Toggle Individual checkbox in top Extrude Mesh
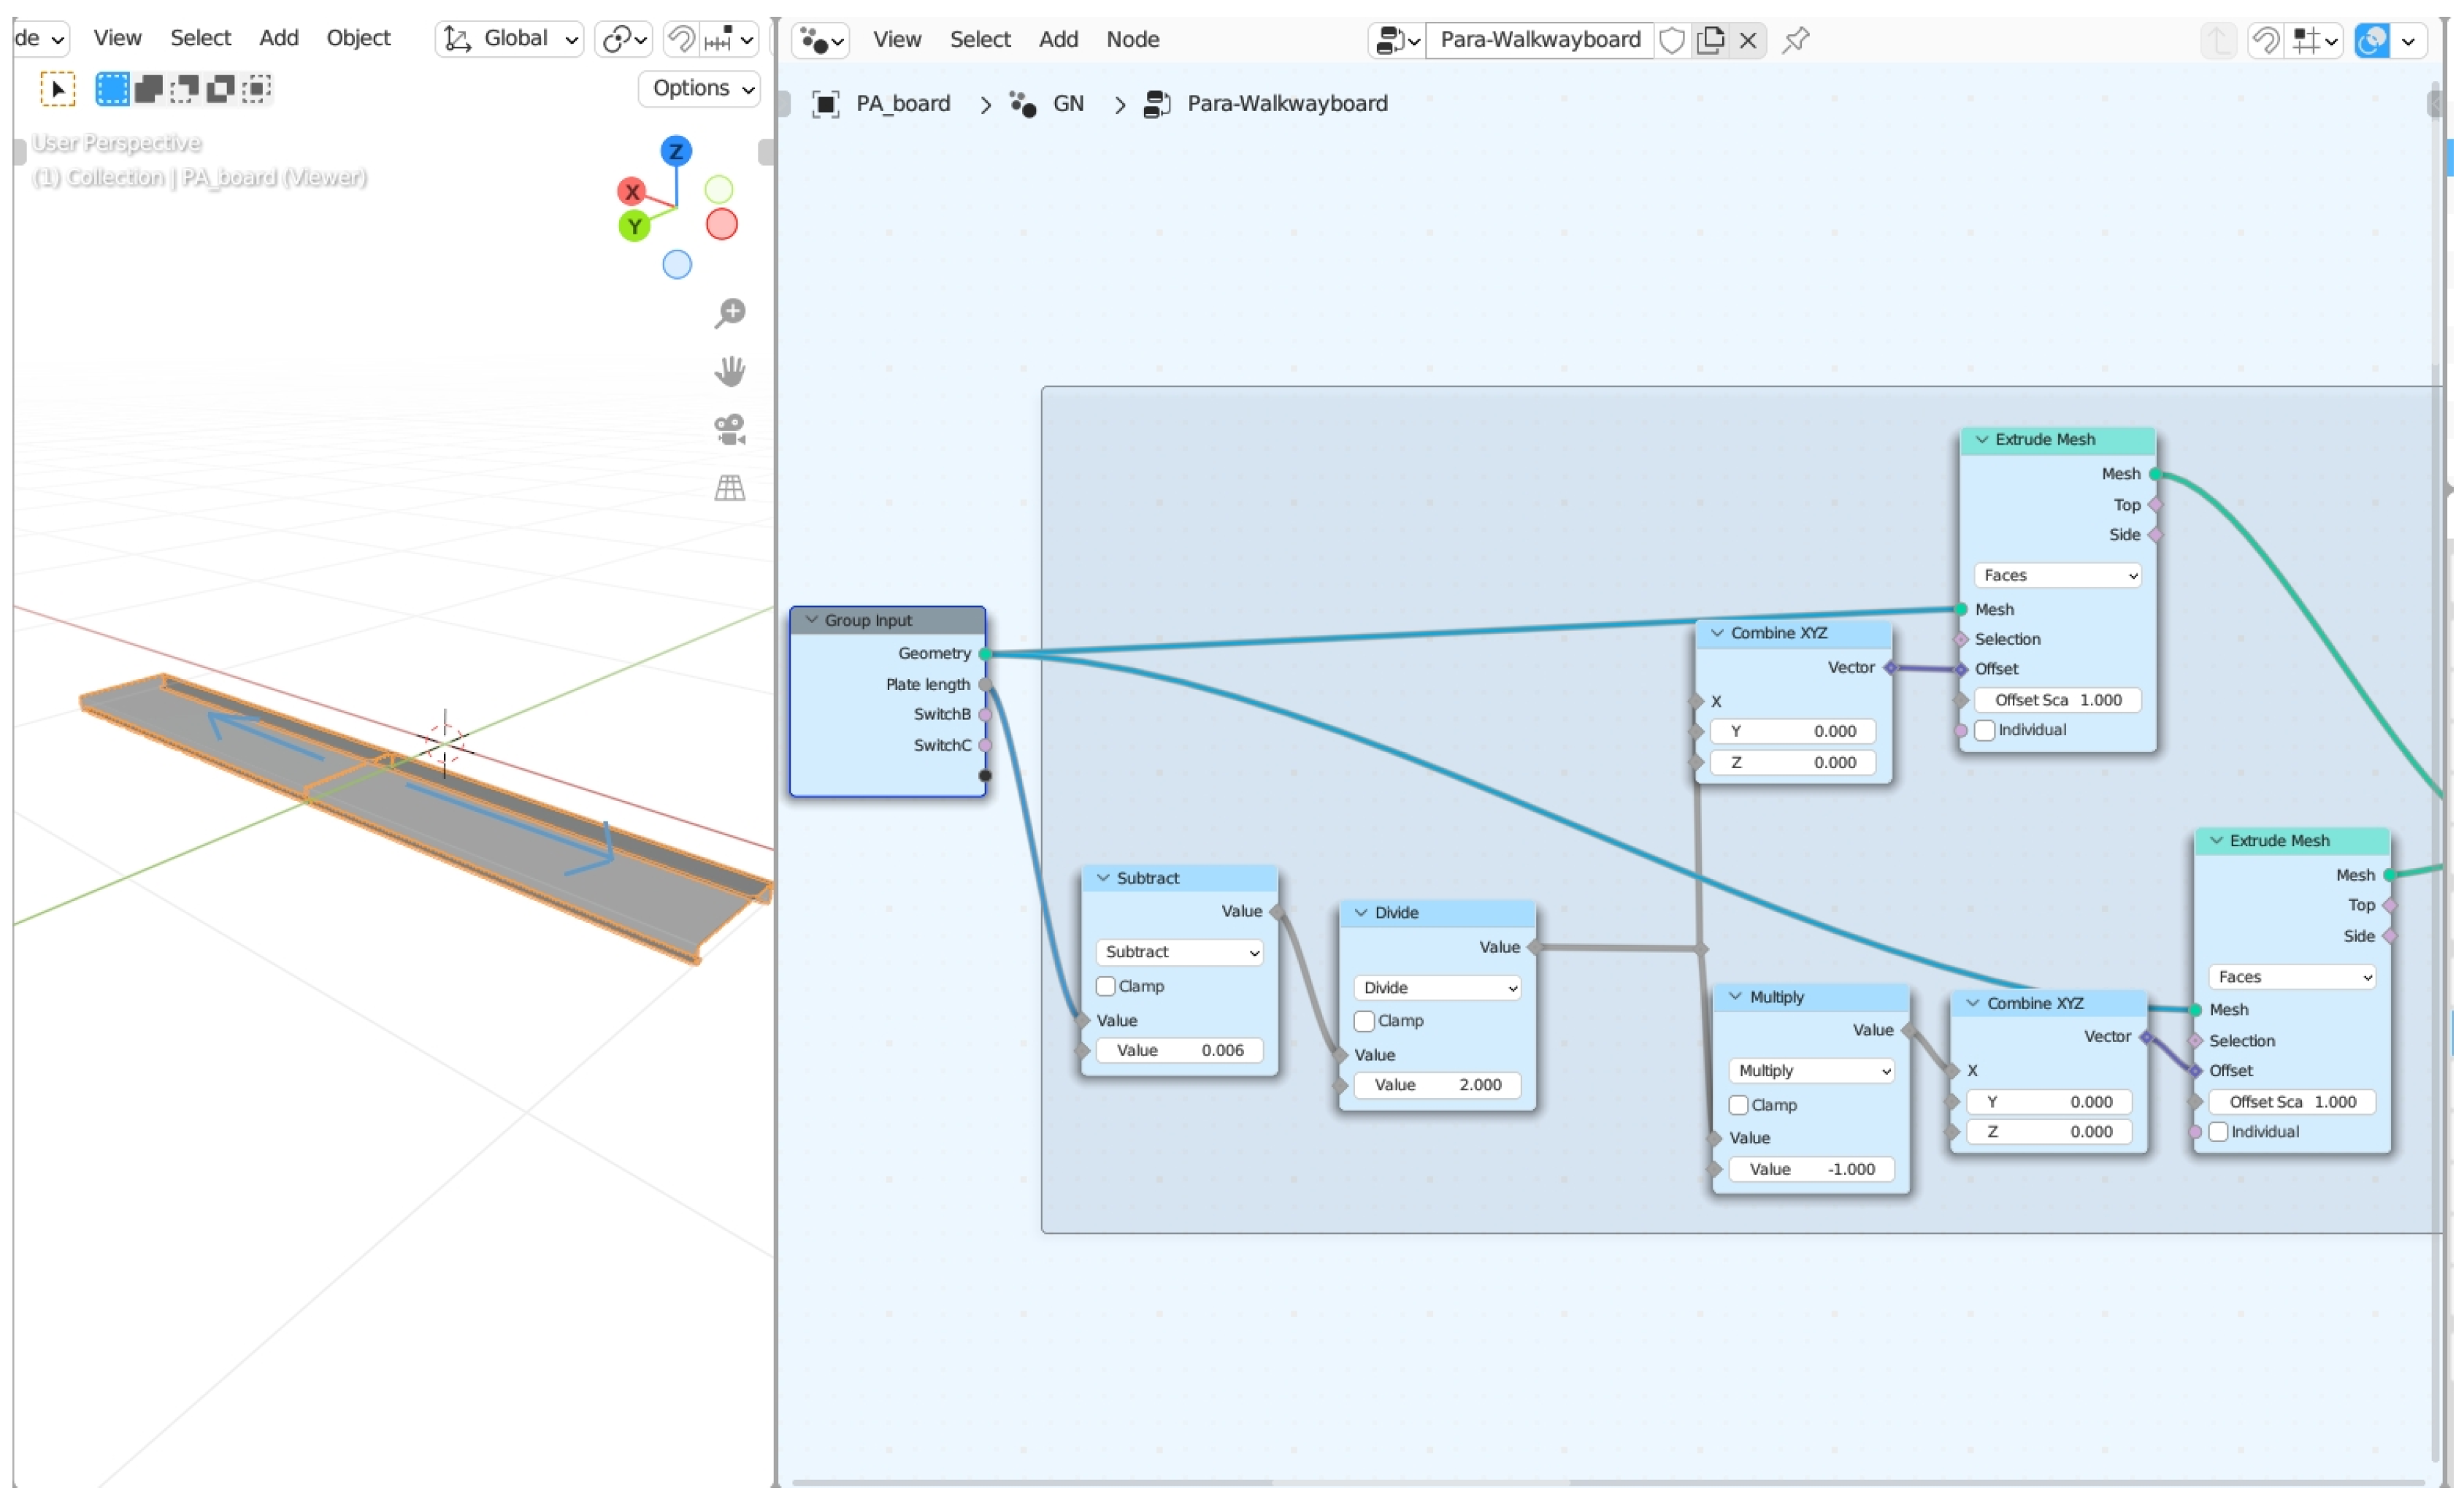2464x1507 pixels. (x=1984, y=730)
